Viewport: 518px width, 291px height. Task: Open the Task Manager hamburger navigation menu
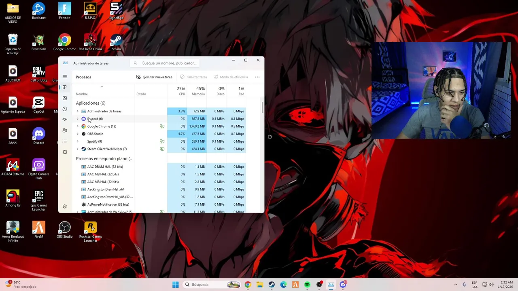click(x=65, y=76)
